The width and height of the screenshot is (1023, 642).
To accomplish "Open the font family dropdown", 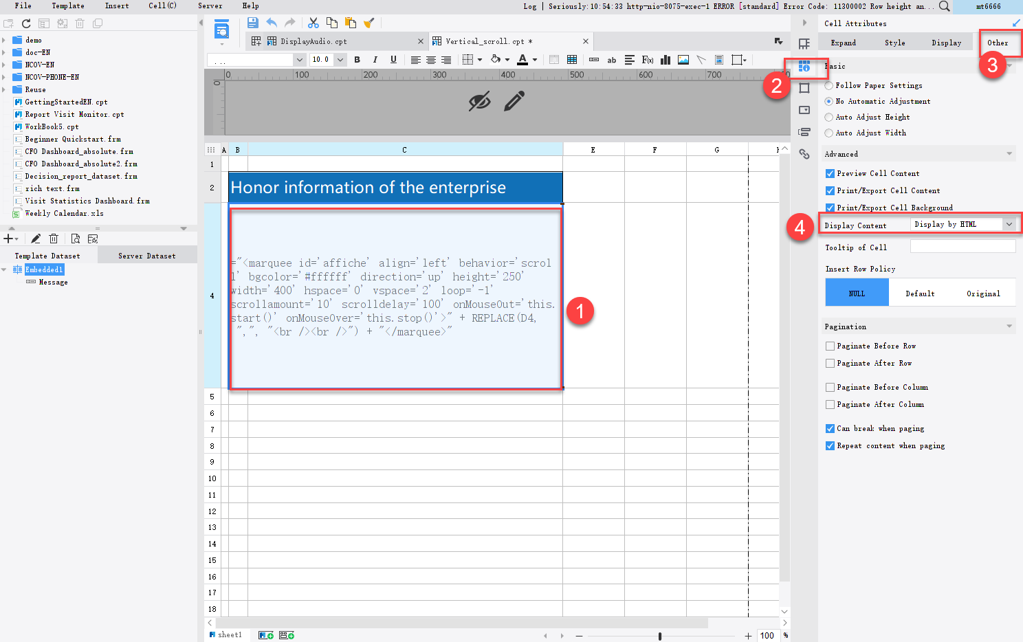I will 299,60.
